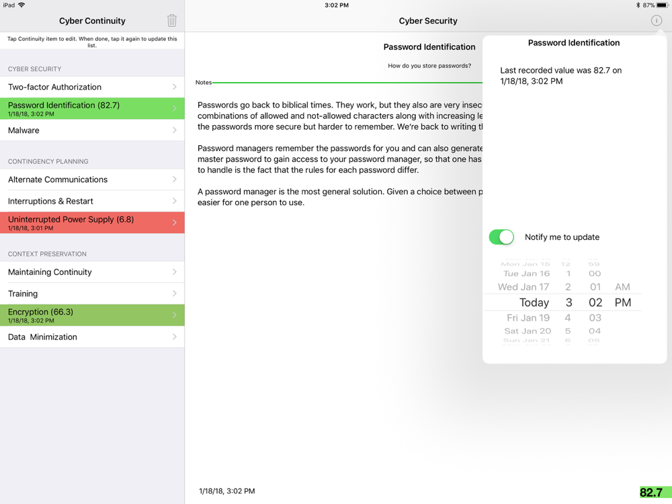Tap the Wi-Fi status icon

tap(22, 5)
